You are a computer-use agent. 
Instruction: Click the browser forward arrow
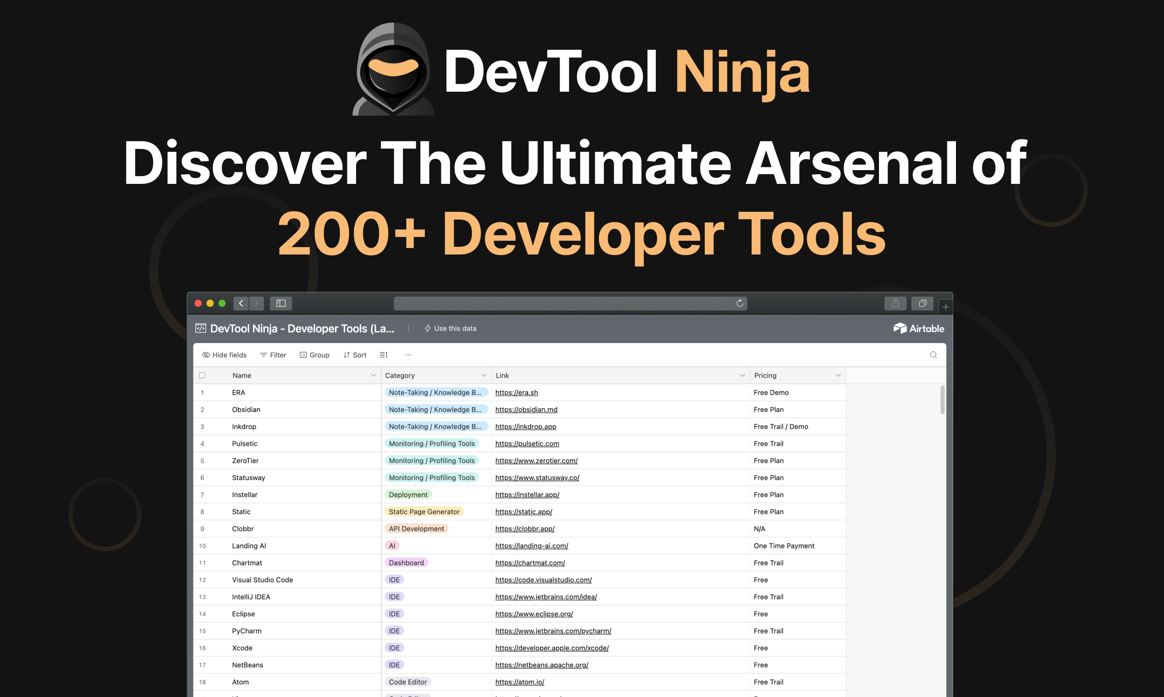(x=256, y=304)
